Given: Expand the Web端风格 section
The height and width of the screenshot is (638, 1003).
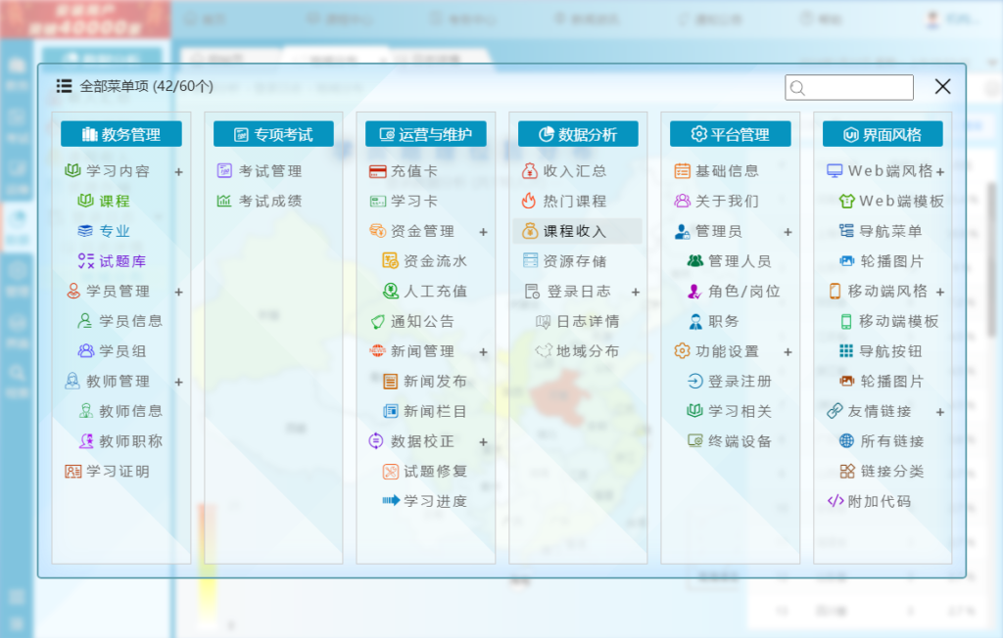Looking at the screenshot, I should pos(938,172).
